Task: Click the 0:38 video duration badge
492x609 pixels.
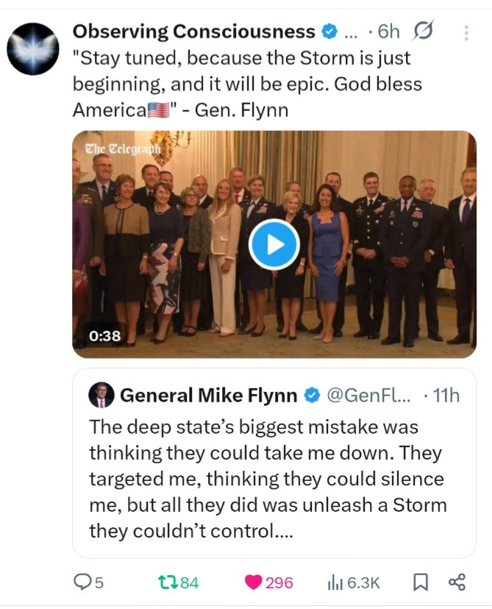Action: tap(104, 336)
